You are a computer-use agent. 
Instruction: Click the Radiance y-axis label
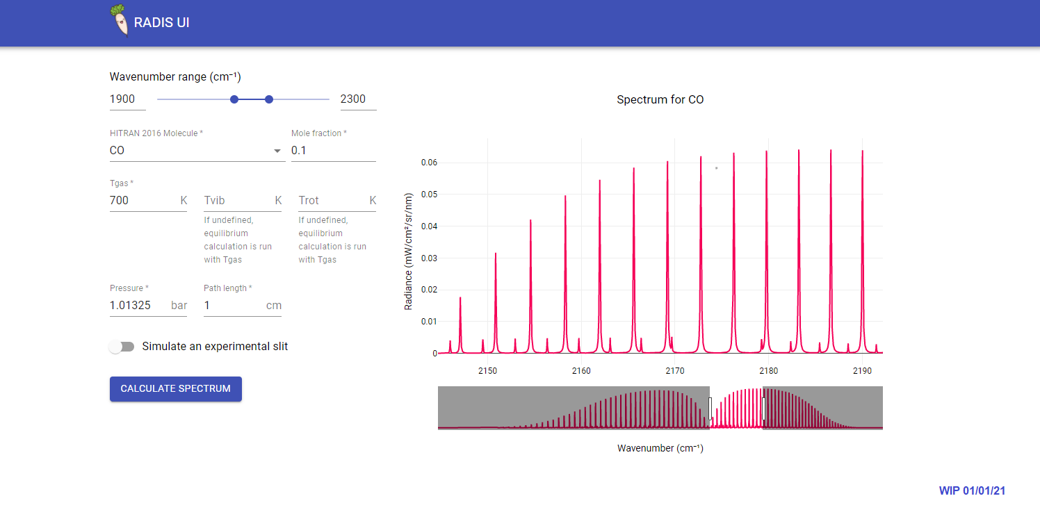point(409,250)
